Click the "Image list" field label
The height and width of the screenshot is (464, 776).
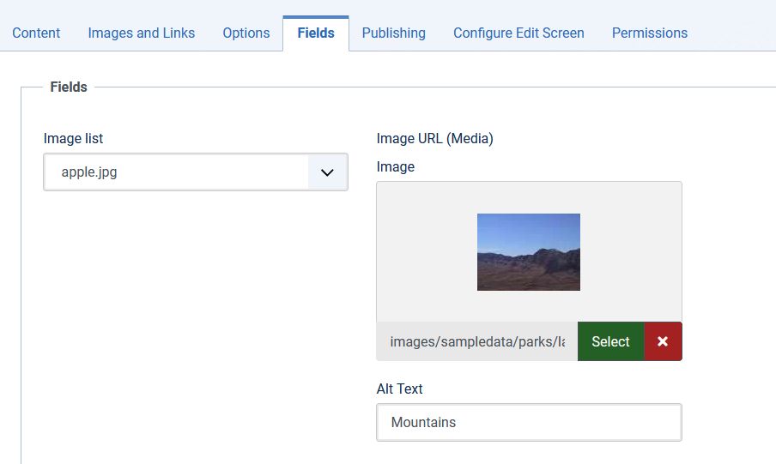[74, 138]
